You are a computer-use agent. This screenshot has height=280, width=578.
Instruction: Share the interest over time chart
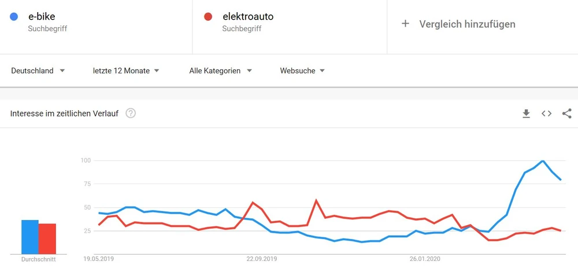pos(566,114)
